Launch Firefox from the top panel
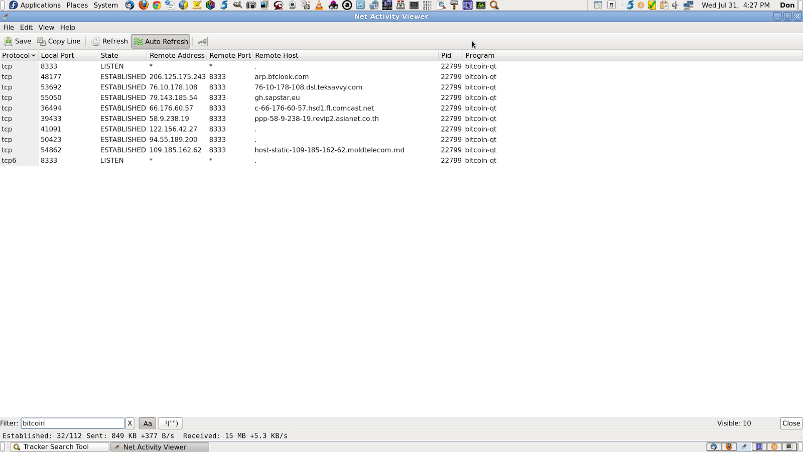This screenshot has width=803, height=452. [x=144, y=5]
